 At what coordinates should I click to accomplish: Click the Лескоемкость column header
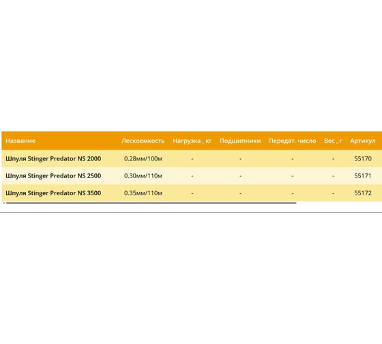pos(143,141)
